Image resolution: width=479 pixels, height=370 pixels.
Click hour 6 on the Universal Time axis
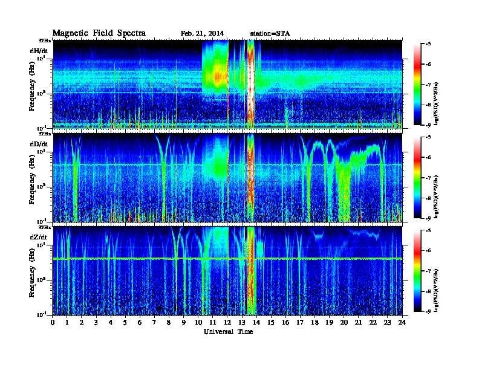point(140,322)
